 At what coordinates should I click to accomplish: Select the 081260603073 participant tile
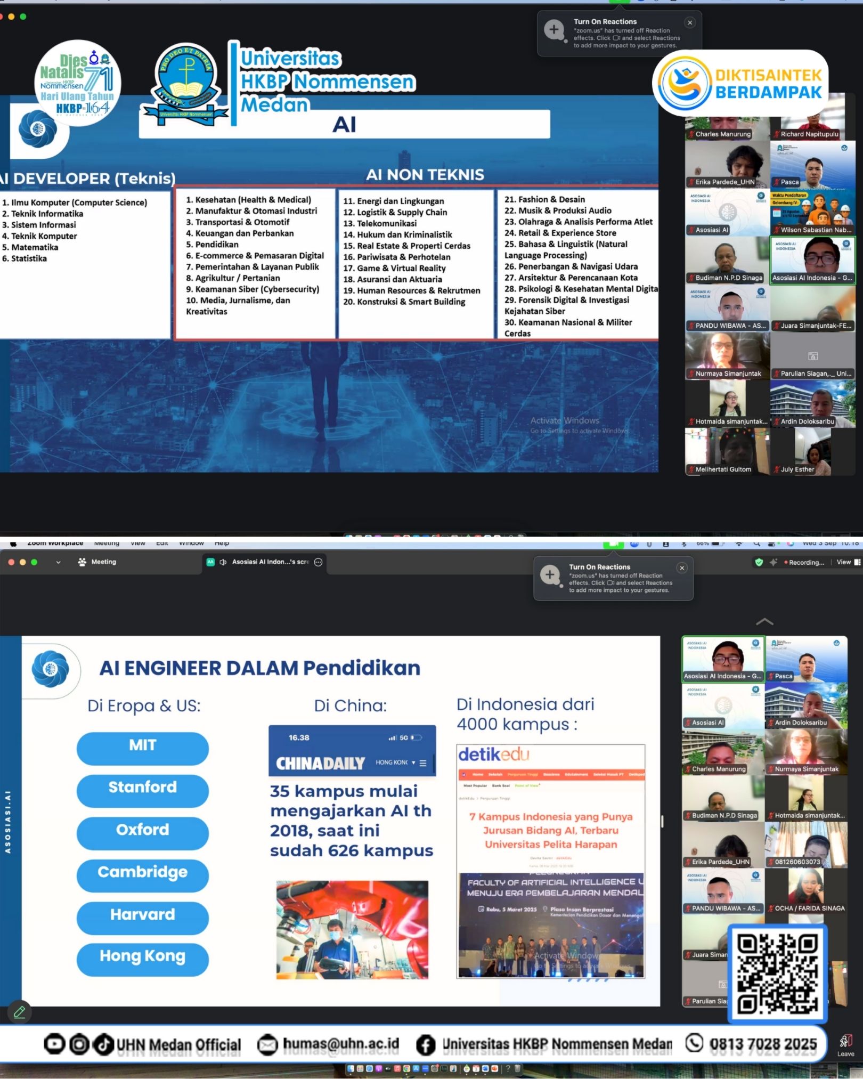pos(806,845)
